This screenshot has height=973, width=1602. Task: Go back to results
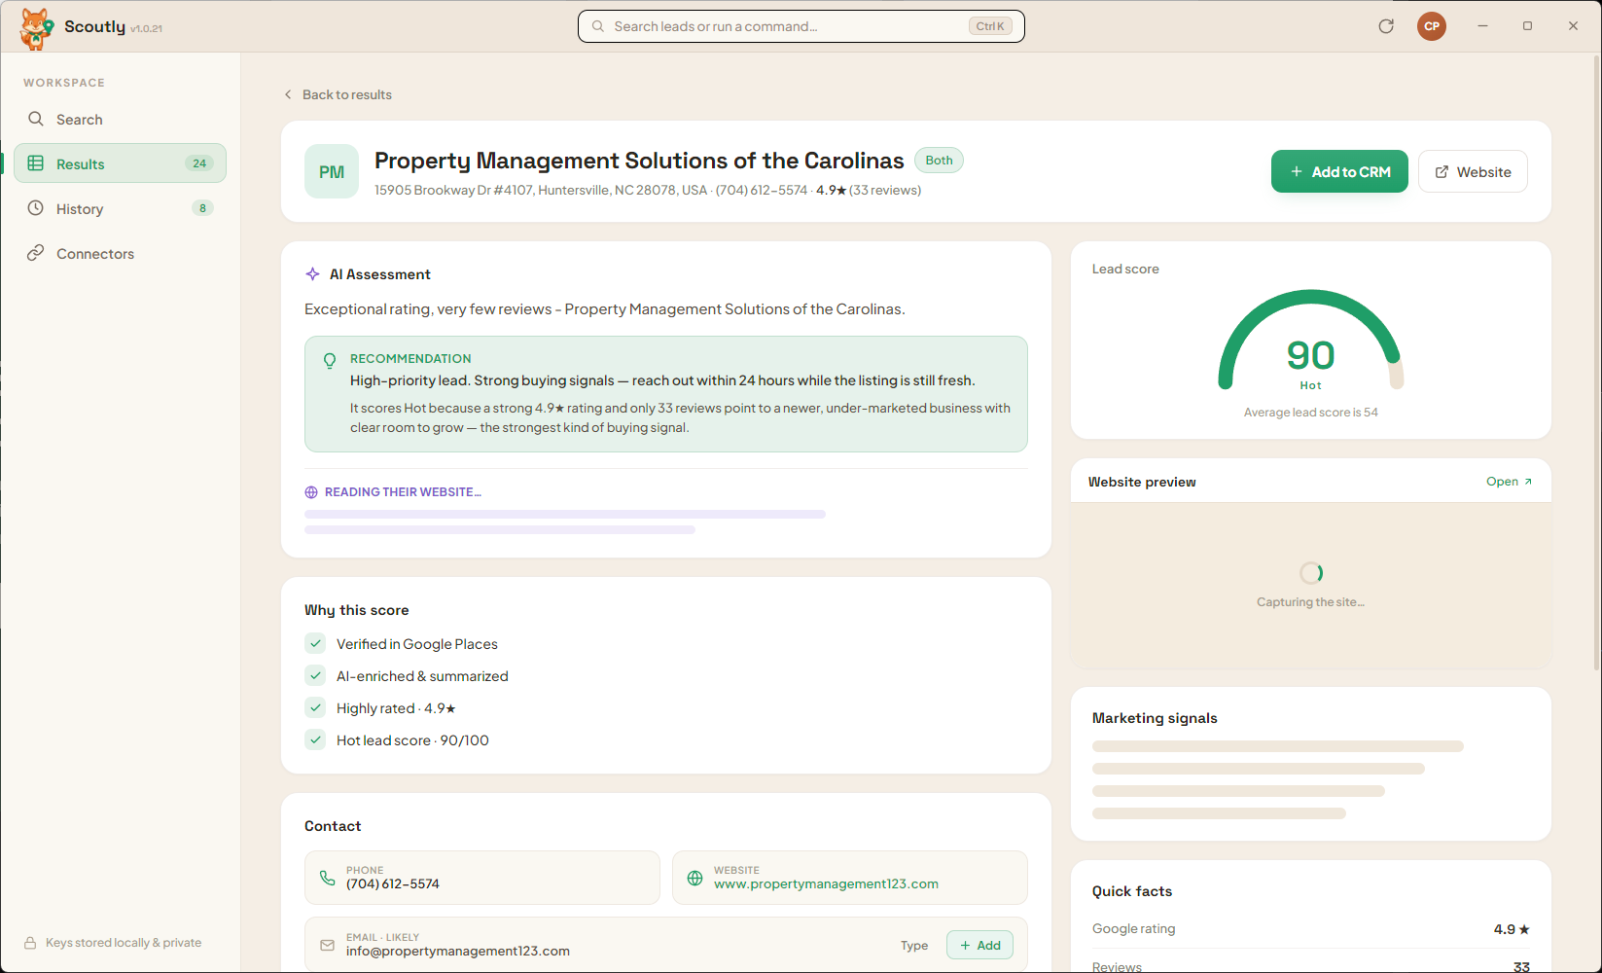(x=338, y=94)
